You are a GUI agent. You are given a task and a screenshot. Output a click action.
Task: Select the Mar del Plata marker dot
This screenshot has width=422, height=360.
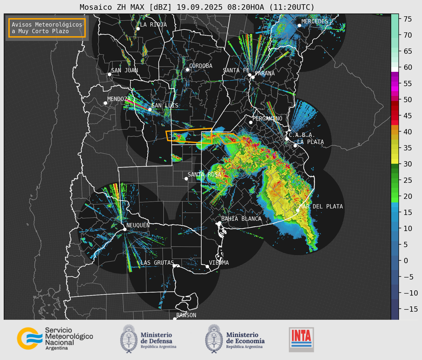298,210
